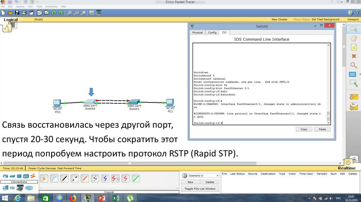Choose the orange Fiber cable
Viewport: 361px width, 202px height.
(85, 178)
